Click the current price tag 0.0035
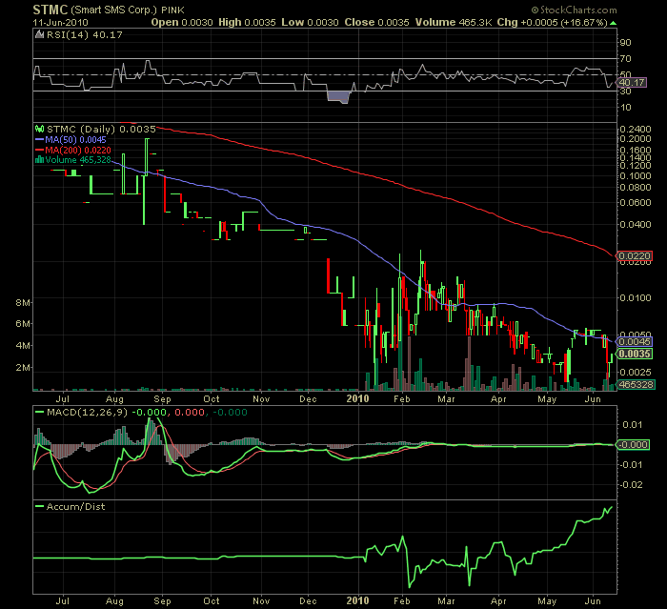The height and width of the screenshot is (609, 667). pos(631,354)
